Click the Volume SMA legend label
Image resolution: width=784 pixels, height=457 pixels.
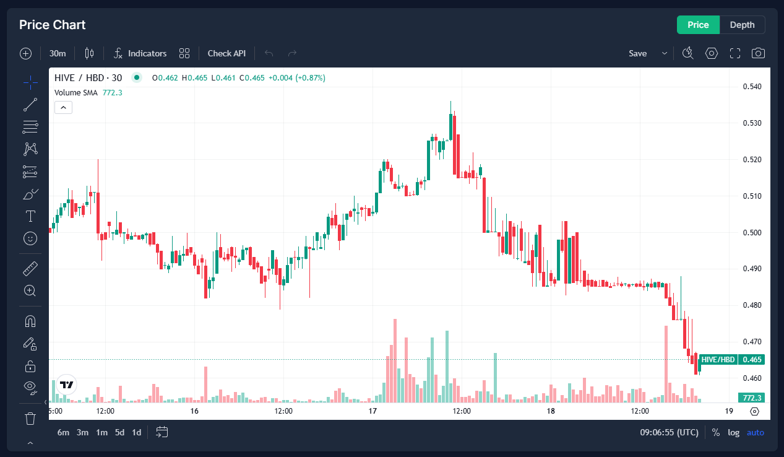pyautogui.click(x=77, y=92)
